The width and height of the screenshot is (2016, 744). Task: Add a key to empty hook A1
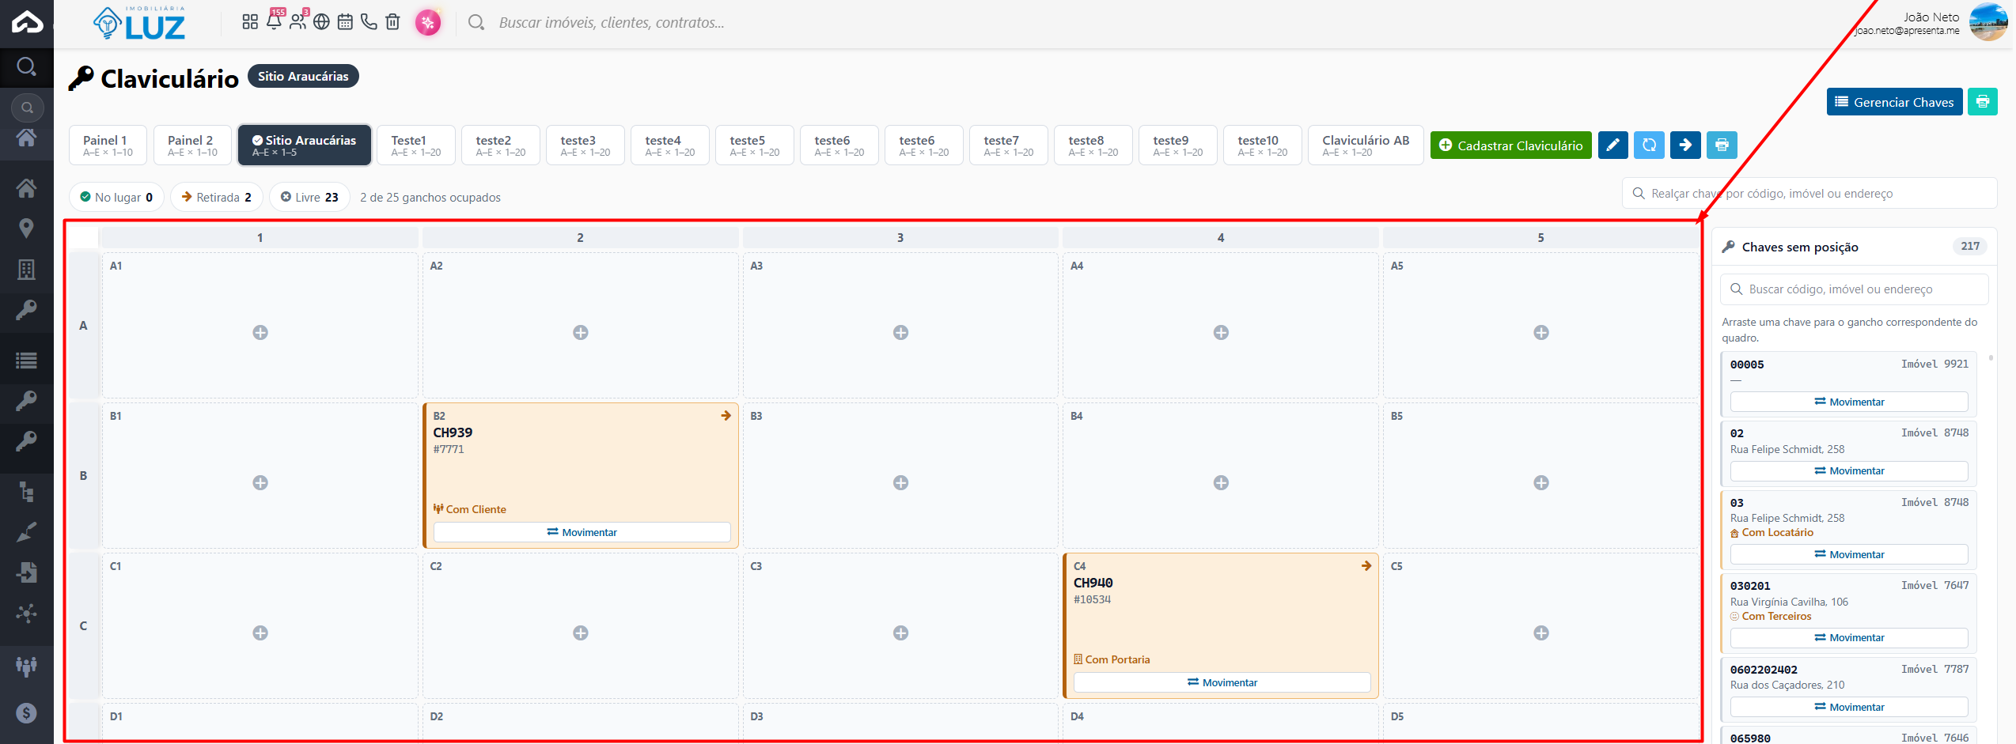click(260, 333)
